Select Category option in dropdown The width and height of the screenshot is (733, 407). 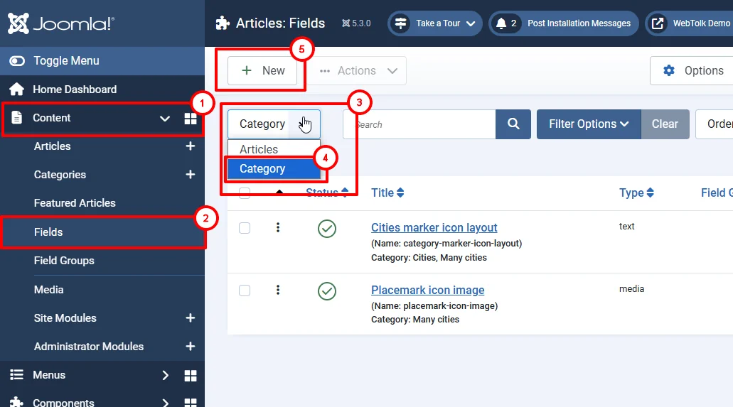274,168
